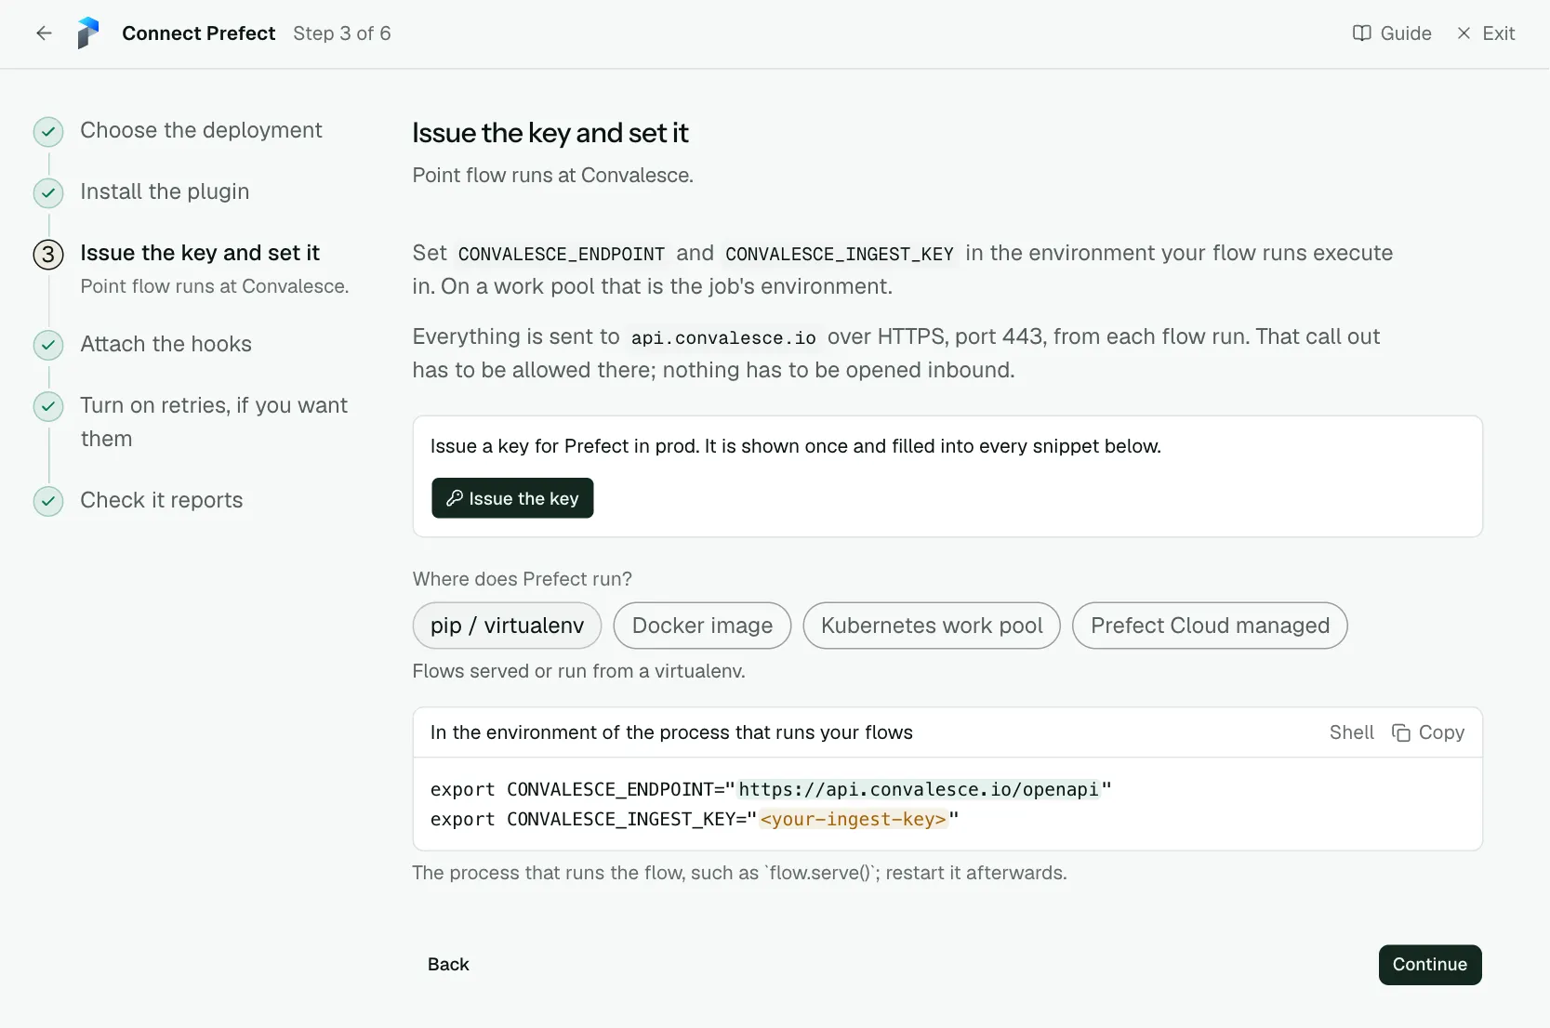Select the Prefect Cloud managed option
Image resolution: width=1550 pixels, height=1028 pixels.
1210,626
